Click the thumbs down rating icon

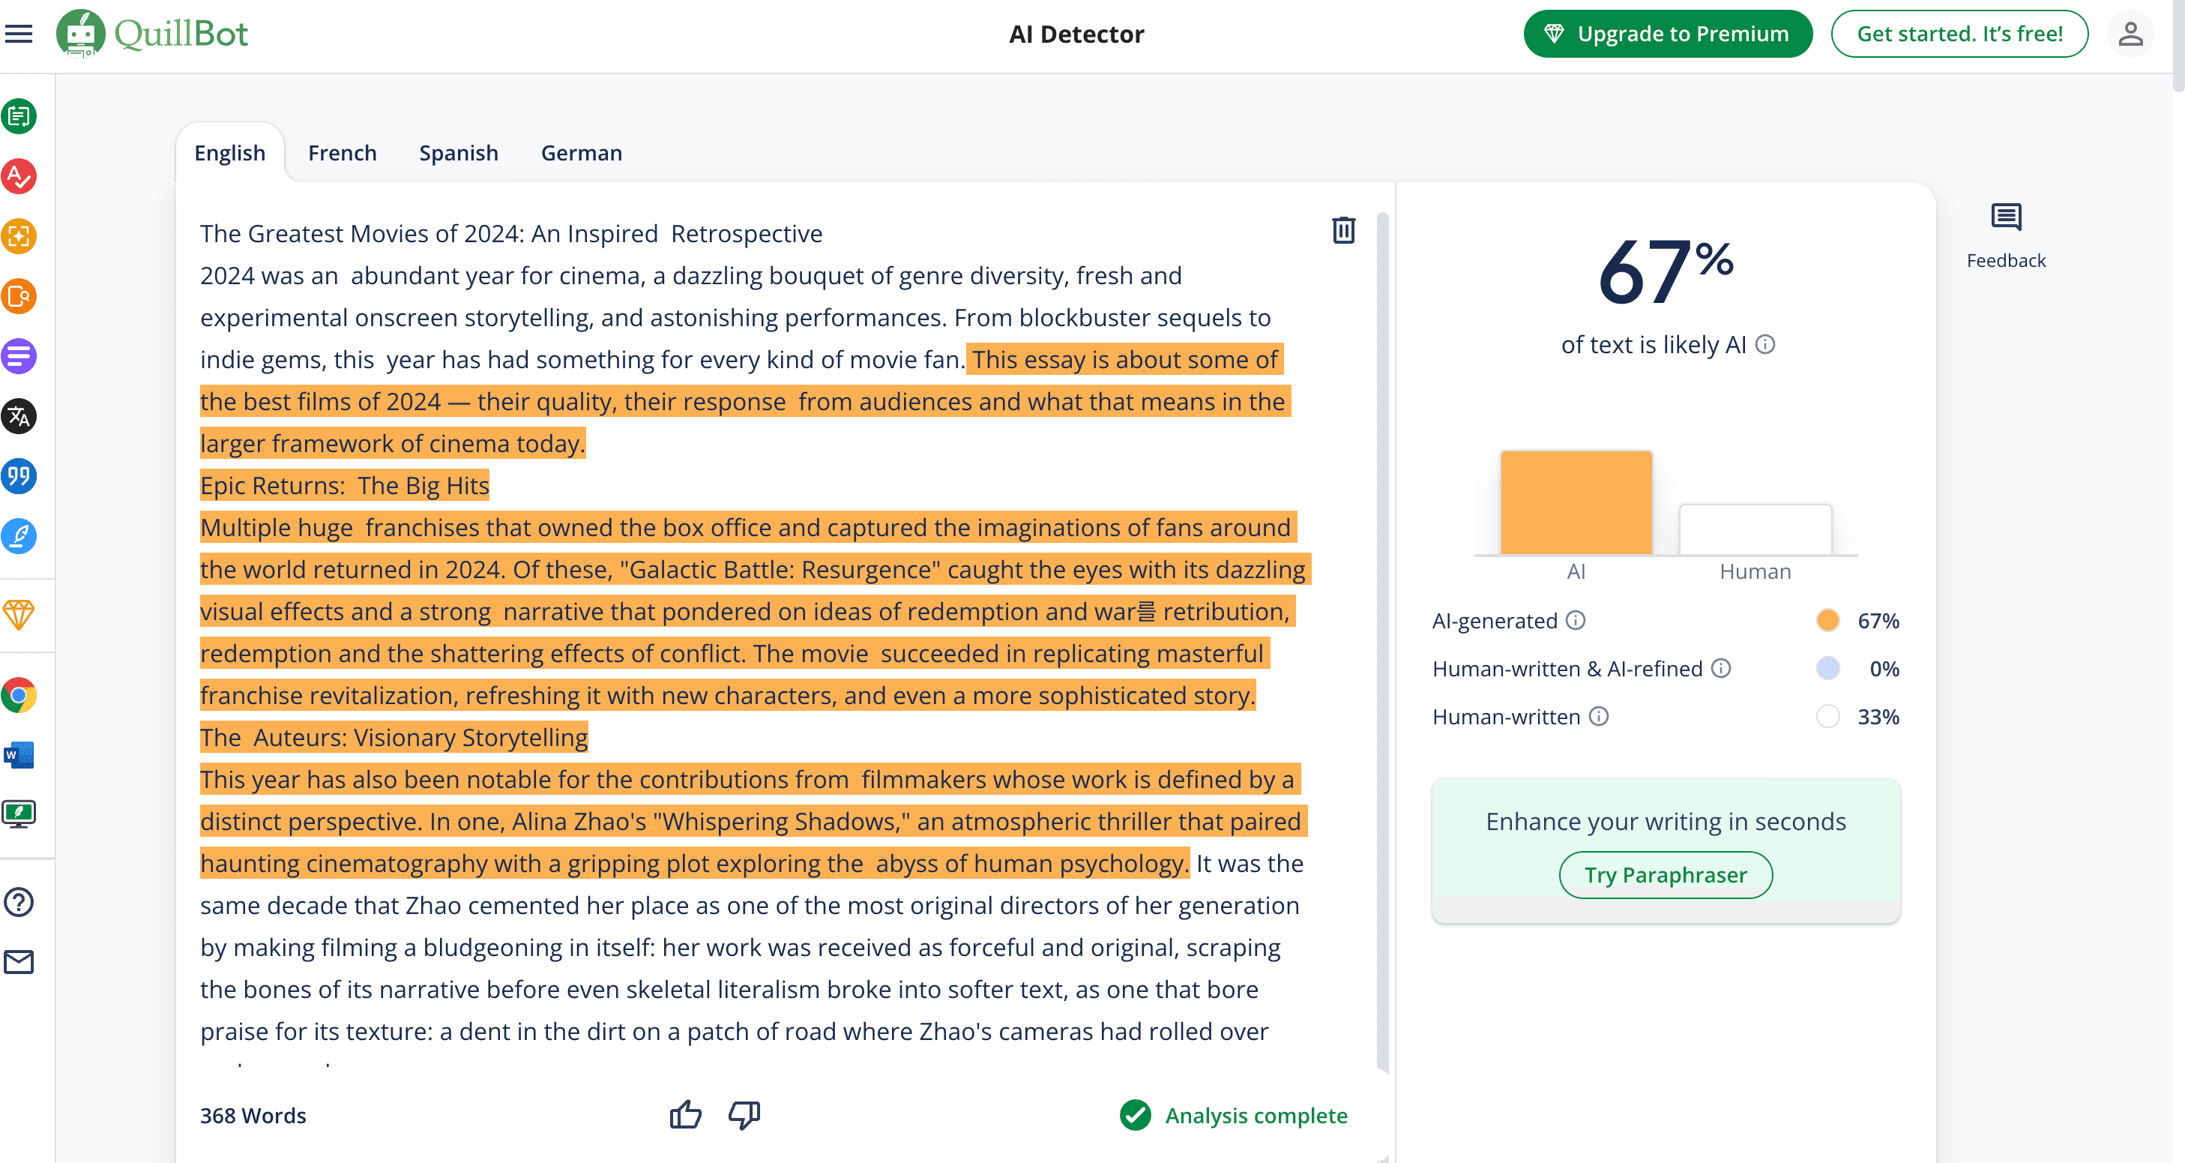744,1115
